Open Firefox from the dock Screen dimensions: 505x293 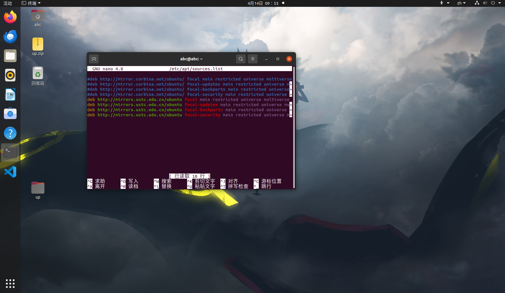[10, 17]
